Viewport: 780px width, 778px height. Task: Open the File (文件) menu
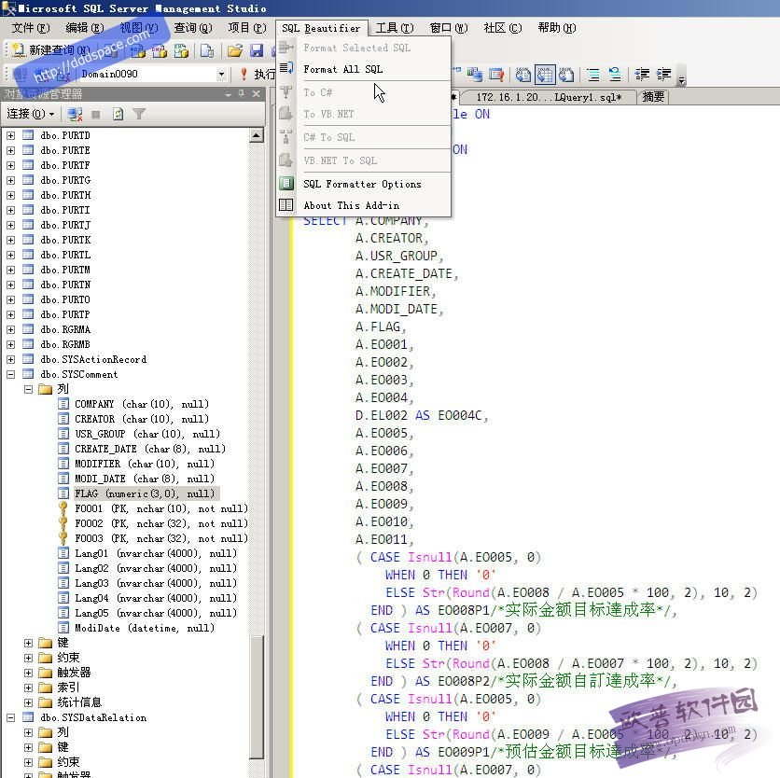31,28
